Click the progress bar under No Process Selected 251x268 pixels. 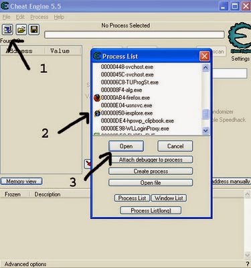coord(135,35)
